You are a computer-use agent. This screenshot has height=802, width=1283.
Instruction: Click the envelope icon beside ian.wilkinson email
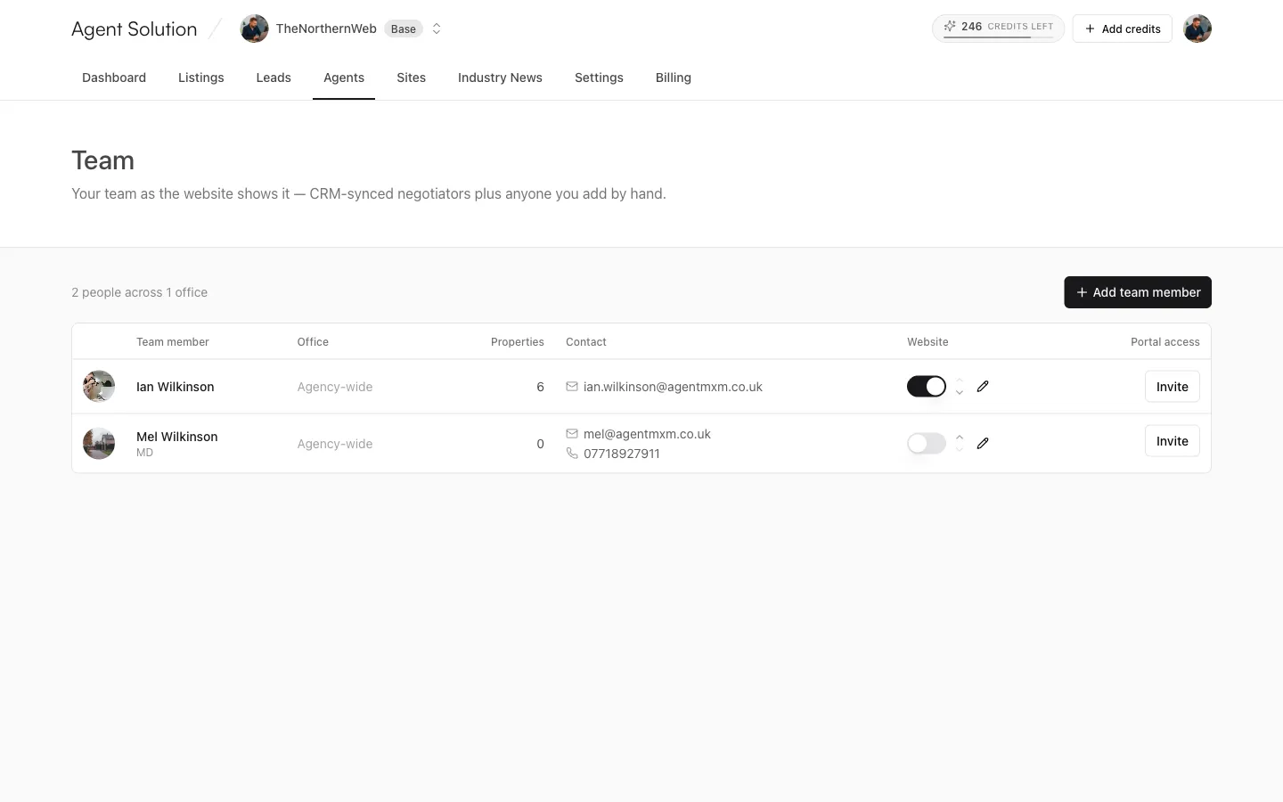pyautogui.click(x=572, y=387)
